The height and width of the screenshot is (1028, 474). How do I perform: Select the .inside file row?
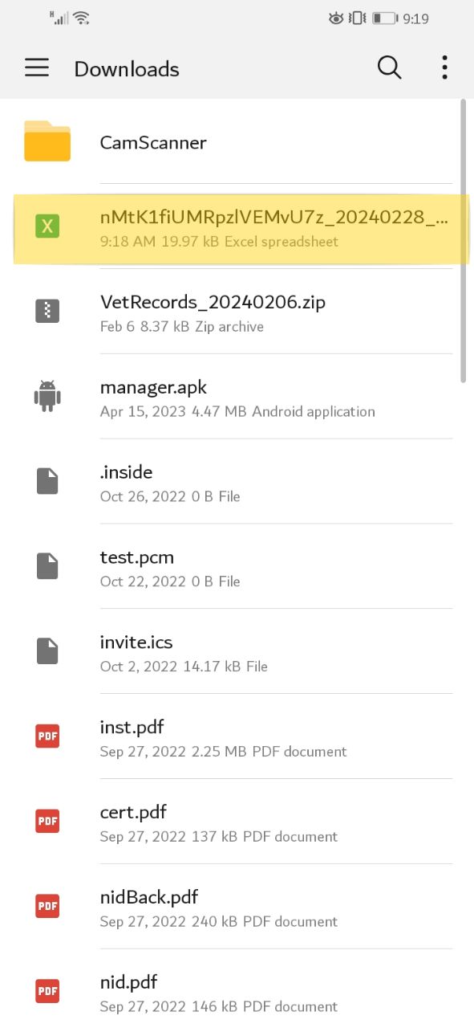tap(237, 482)
